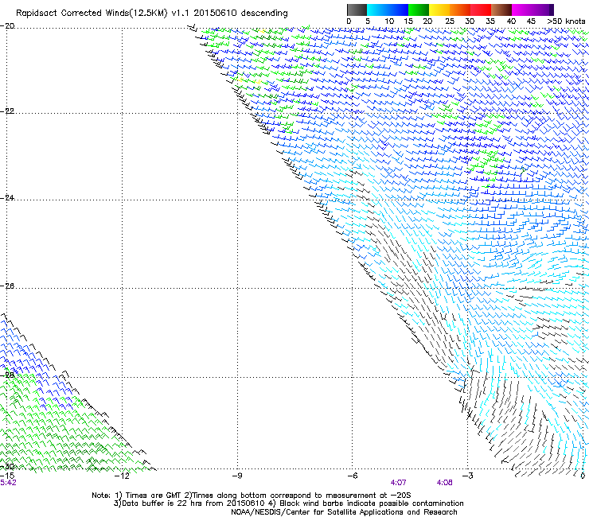Click the '-20' latitude axis label
This screenshot has width=589, height=517.
7,26
